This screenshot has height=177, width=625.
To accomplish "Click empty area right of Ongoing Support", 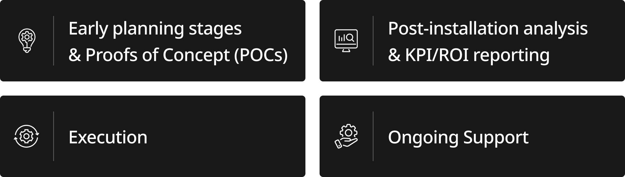I will point(577,136).
